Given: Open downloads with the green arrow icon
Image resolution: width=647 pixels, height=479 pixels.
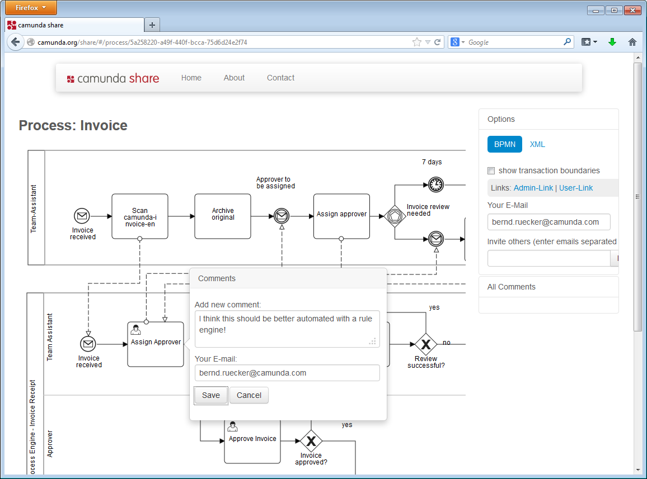Looking at the screenshot, I should click(612, 42).
